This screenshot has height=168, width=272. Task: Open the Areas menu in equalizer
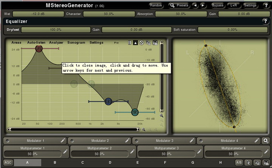point(16,42)
